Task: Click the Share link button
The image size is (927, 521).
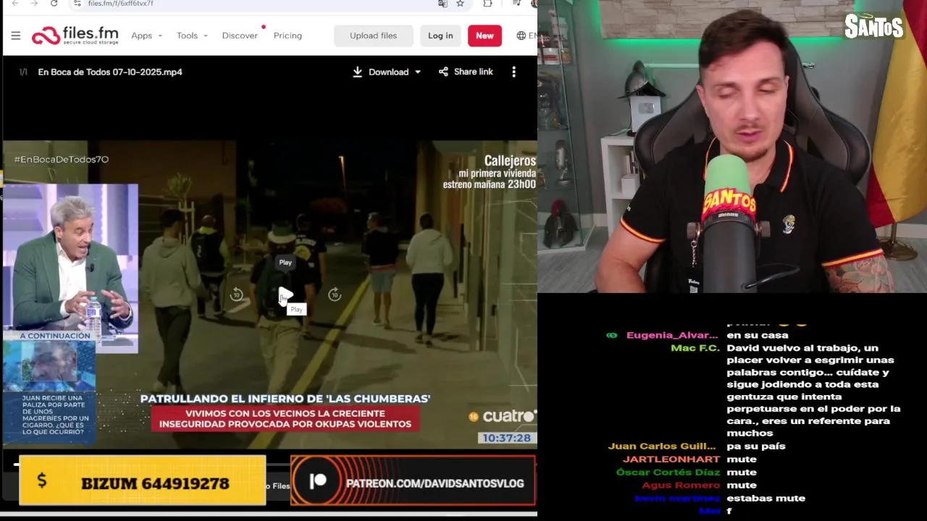Action: 466,72
